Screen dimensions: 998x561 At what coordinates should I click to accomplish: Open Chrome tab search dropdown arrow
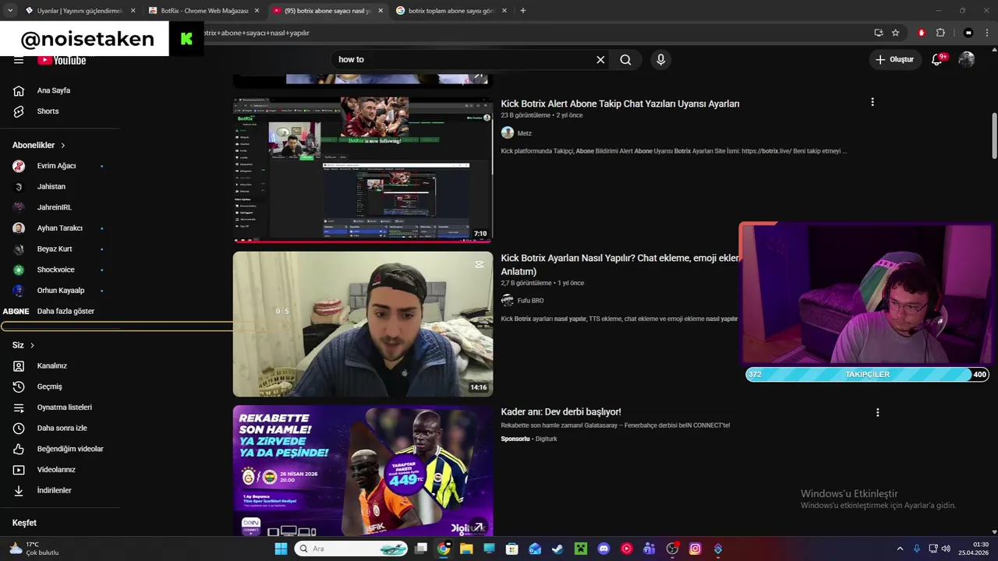[x=9, y=11]
